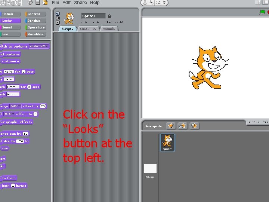Click the sprite lock icon
The height and width of the screenshot is (202, 269).
pos(109,16)
